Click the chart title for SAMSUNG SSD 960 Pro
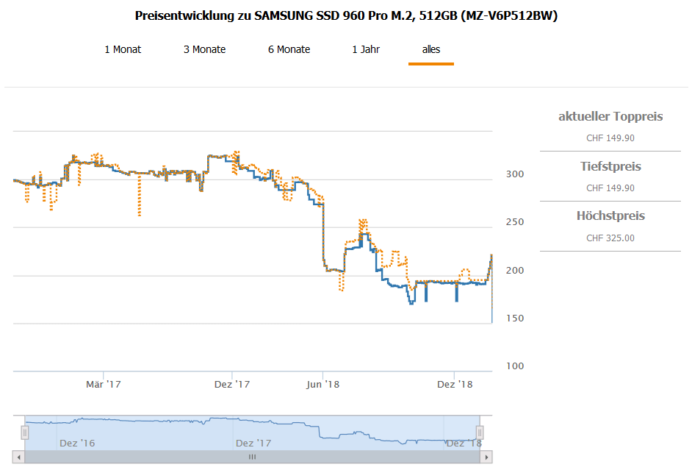This screenshot has height=470, width=692. point(346,15)
